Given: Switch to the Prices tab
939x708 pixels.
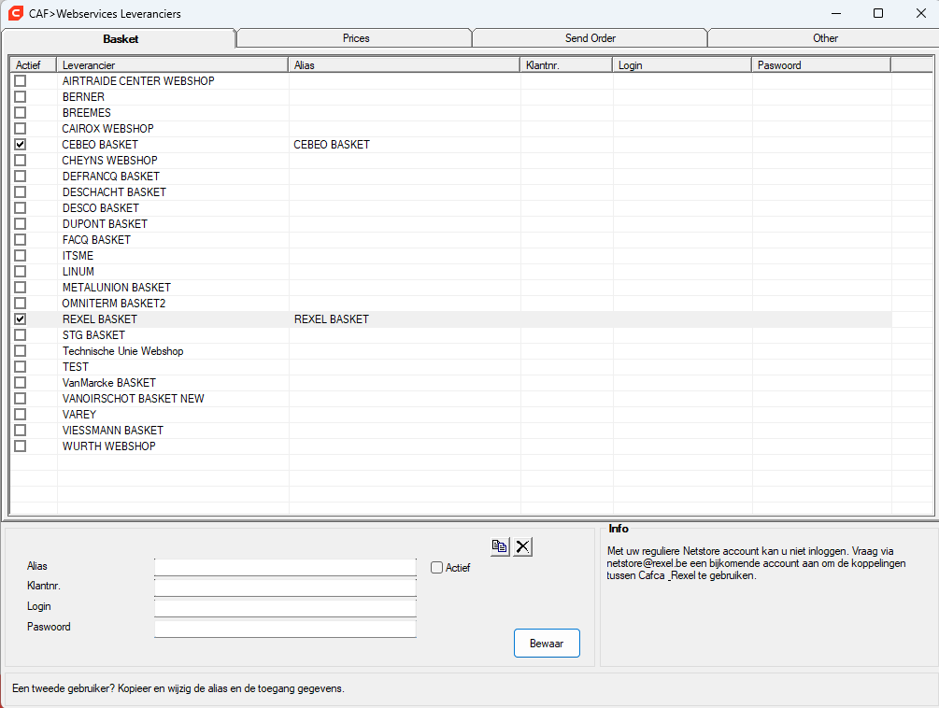Looking at the screenshot, I should (x=356, y=38).
